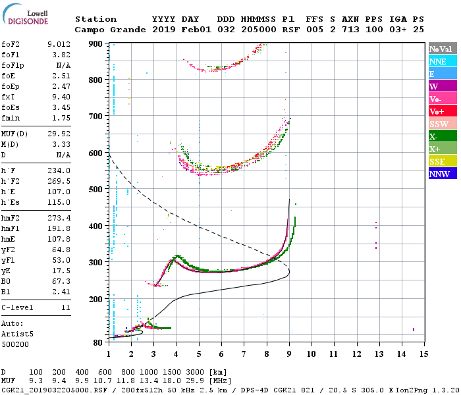Click the C-level value 11
This screenshot has width=461, height=395.
66,307
